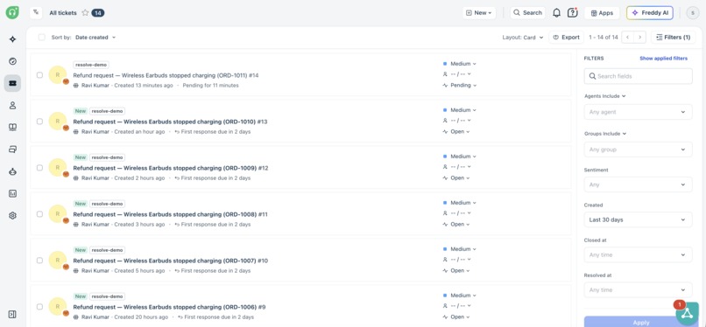Click Ravi Kumar avatar on ticket #12

point(58,168)
